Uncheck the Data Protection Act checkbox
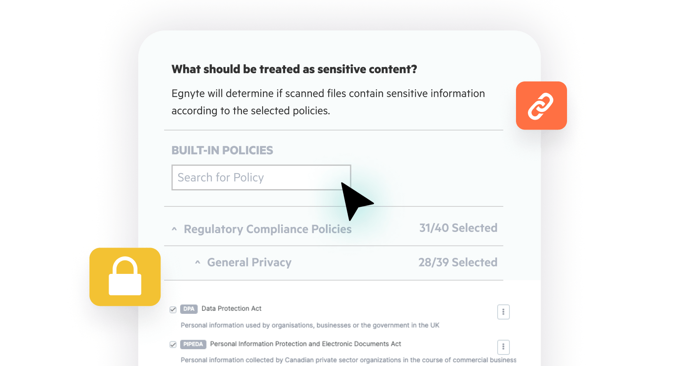 point(173,310)
